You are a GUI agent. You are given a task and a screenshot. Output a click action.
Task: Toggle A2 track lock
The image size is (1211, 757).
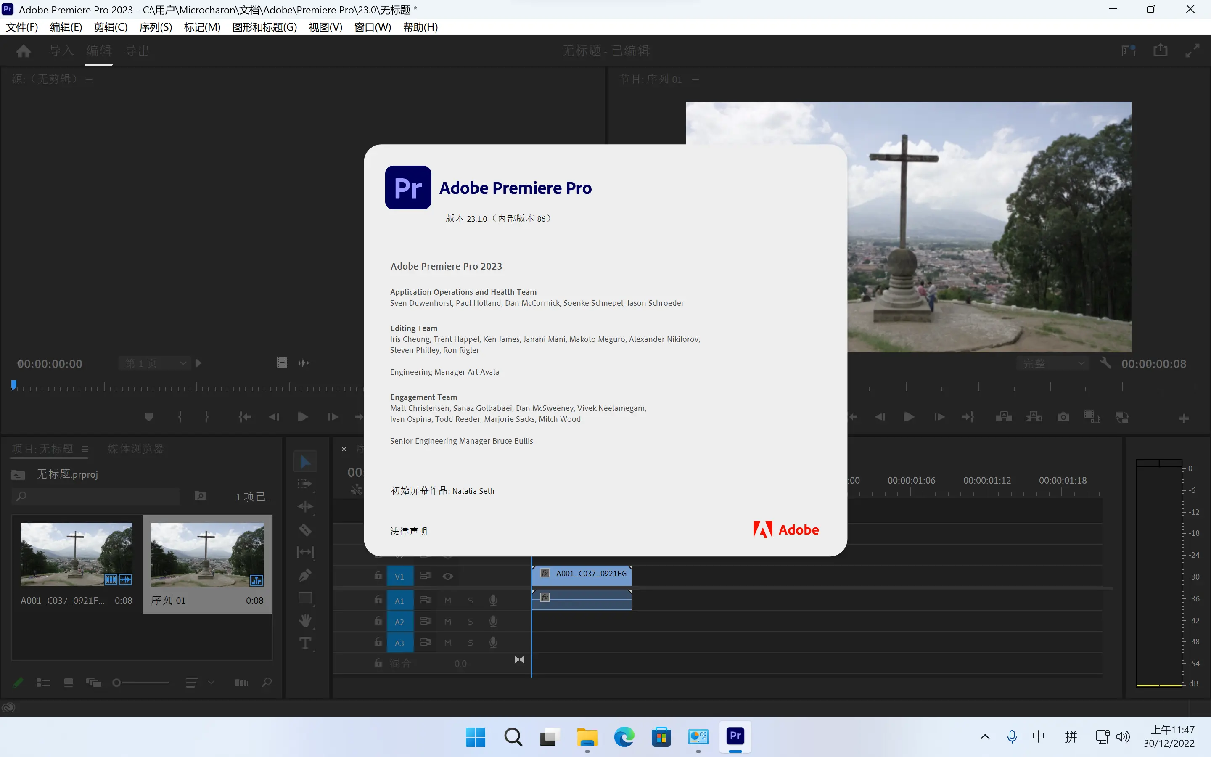(x=378, y=621)
